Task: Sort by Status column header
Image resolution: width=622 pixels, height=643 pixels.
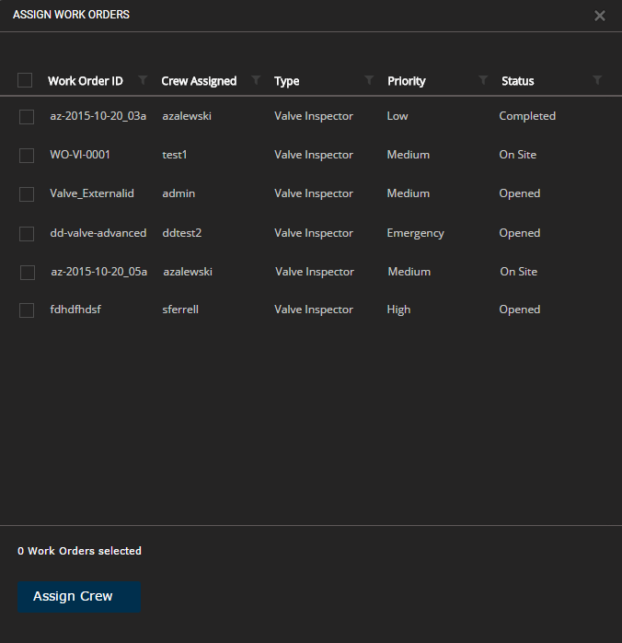Action: tap(517, 81)
